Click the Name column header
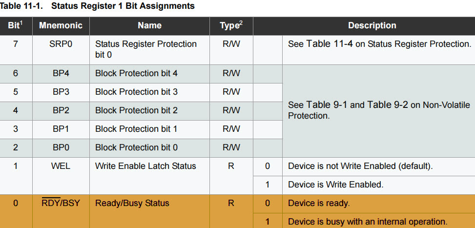475x228 pixels. [149, 25]
